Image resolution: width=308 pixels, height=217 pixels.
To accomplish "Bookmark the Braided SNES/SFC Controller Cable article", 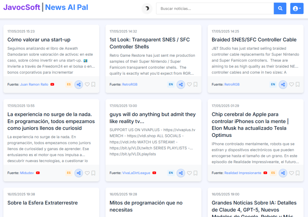I will pyautogui.click(x=297, y=84).
